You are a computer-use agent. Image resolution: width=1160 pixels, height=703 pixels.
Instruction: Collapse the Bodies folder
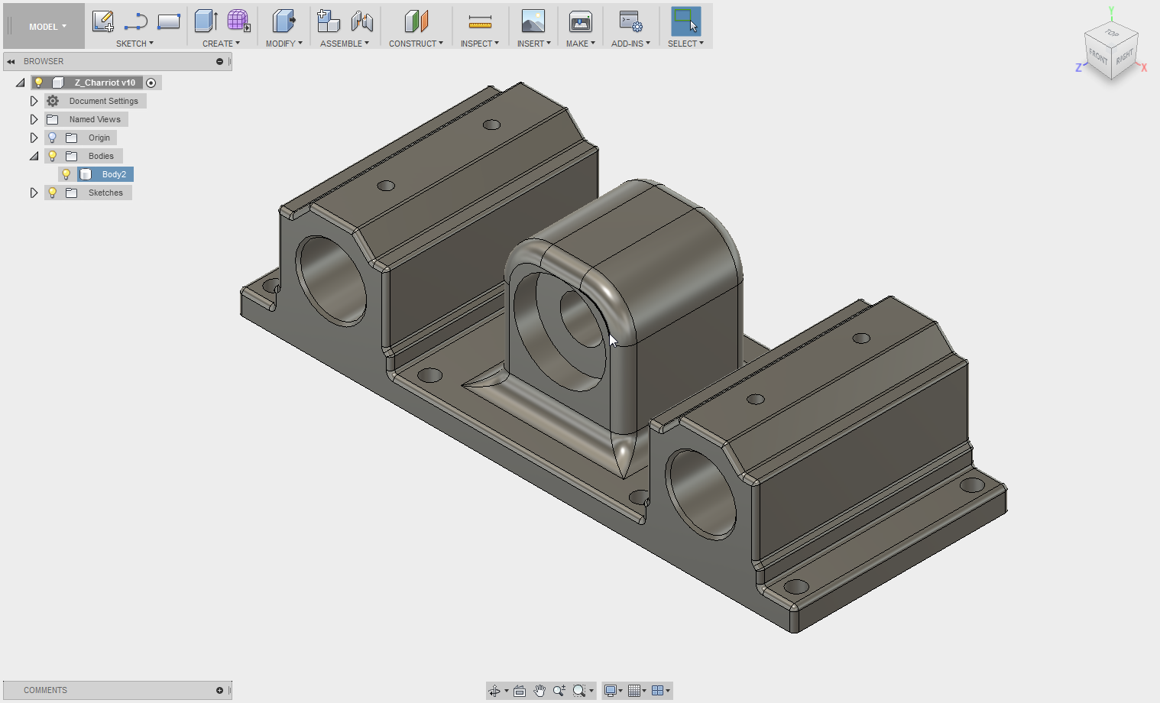pyautogui.click(x=34, y=156)
